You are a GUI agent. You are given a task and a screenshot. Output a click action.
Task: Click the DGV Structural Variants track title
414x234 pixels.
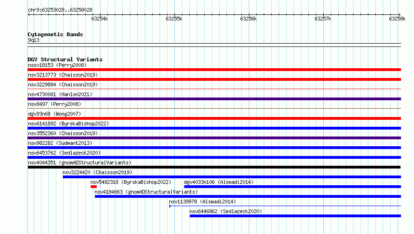pos(65,59)
